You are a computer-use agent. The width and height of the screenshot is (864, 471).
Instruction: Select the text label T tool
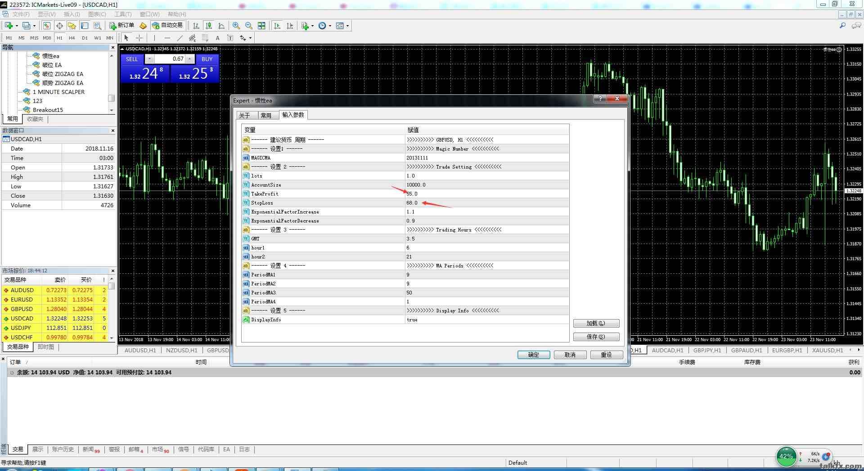coord(230,38)
